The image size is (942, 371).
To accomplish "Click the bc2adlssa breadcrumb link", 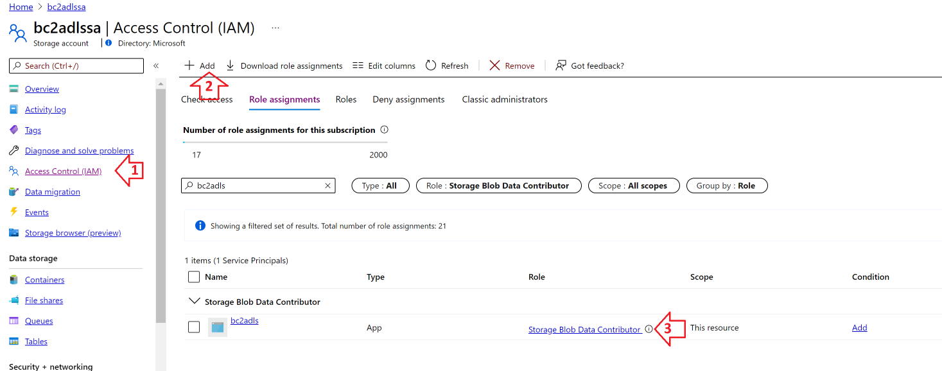I will pyautogui.click(x=66, y=6).
